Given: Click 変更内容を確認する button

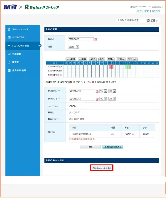Looking at the screenshot, I should 113,147.
